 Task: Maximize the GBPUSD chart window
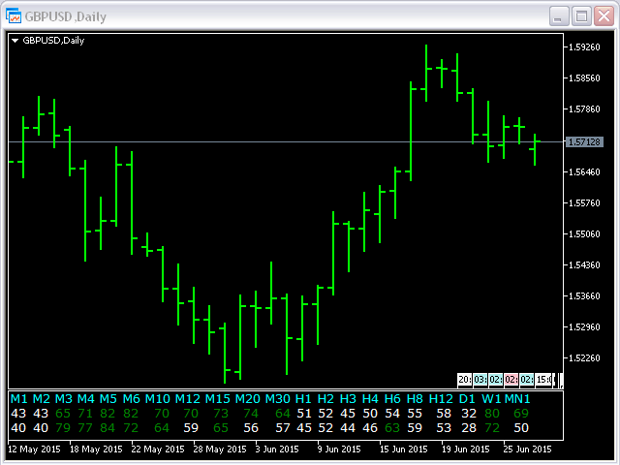point(582,15)
